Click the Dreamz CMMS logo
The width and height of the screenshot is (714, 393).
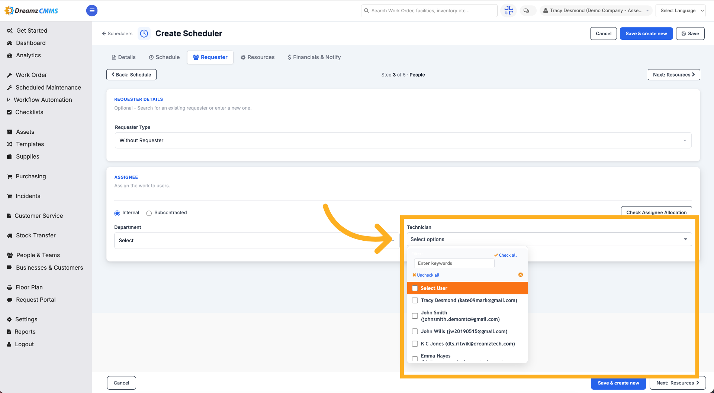pyautogui.click(x=31, y=10)
